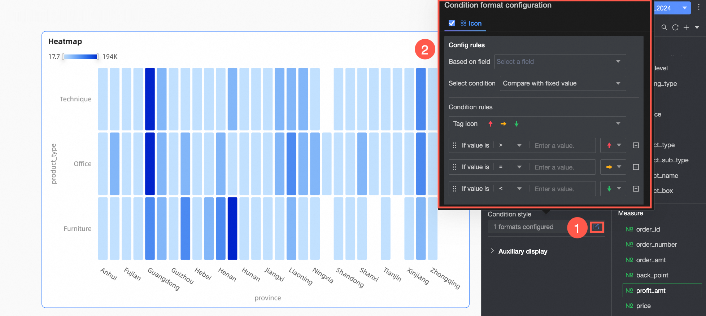Click the refresh icon in the data panel
706x316 pixels.
pos(675,27)
